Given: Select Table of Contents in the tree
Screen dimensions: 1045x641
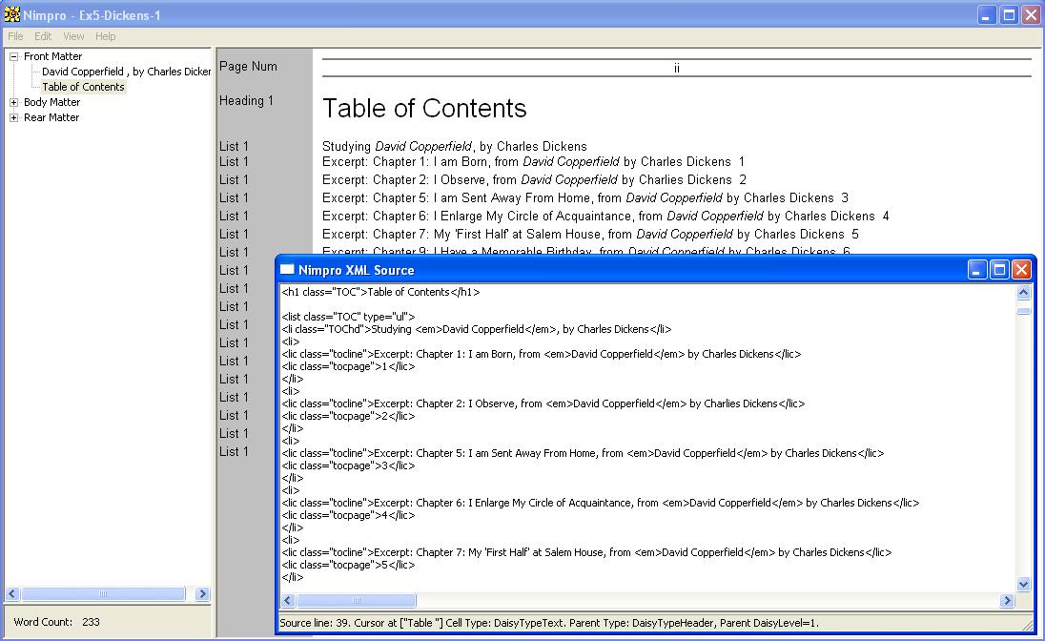Looking at the screenshot, I should (x=83, y=87).
